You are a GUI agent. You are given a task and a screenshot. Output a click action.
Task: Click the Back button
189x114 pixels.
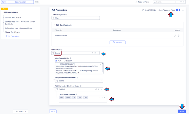(53, 111)
